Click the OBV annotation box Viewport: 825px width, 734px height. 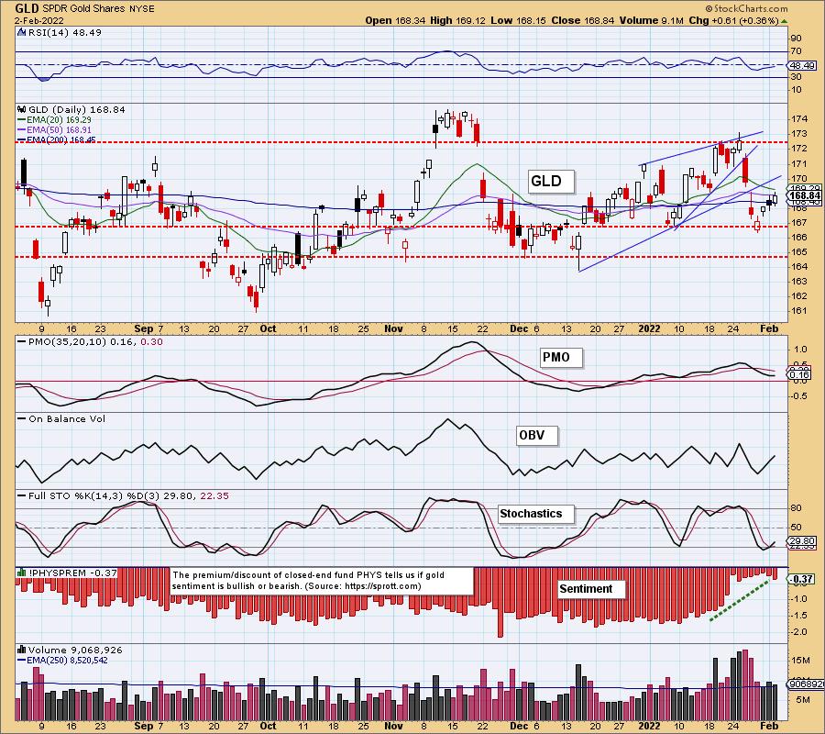click(x=536, y=436)
